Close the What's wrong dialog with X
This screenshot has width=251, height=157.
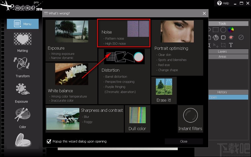pos(204,13)
